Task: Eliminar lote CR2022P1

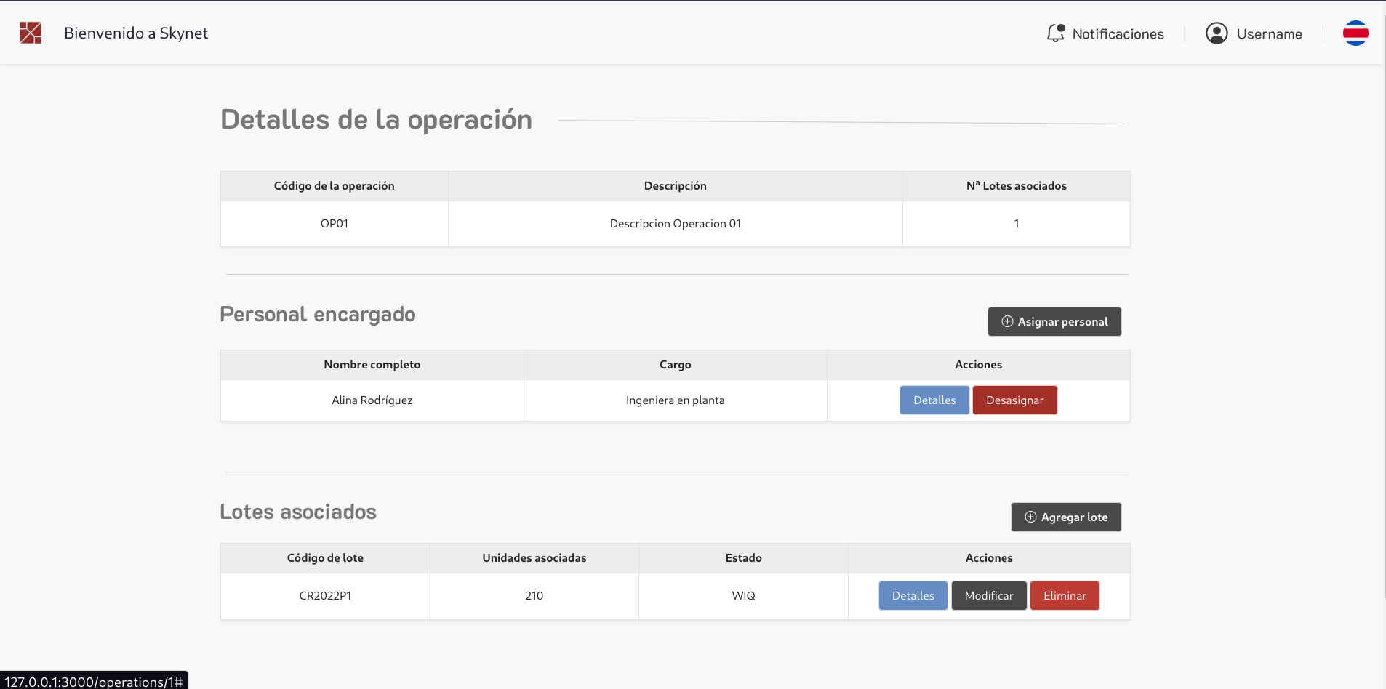Action: click(x=1065, y=595)
